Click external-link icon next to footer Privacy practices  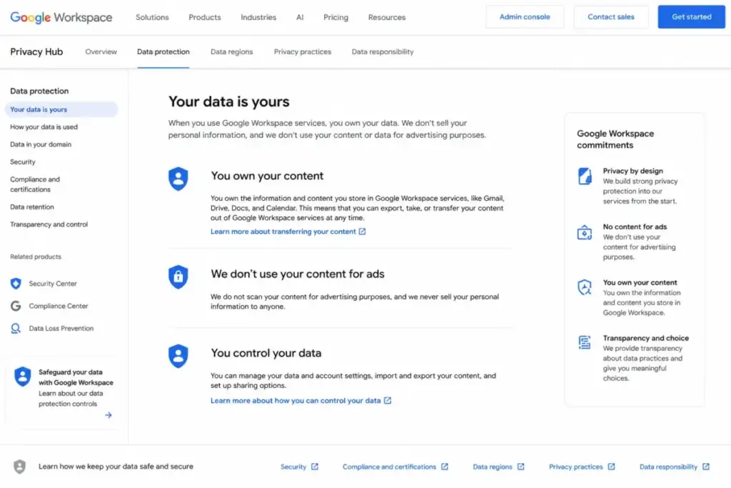coord(611,467)
